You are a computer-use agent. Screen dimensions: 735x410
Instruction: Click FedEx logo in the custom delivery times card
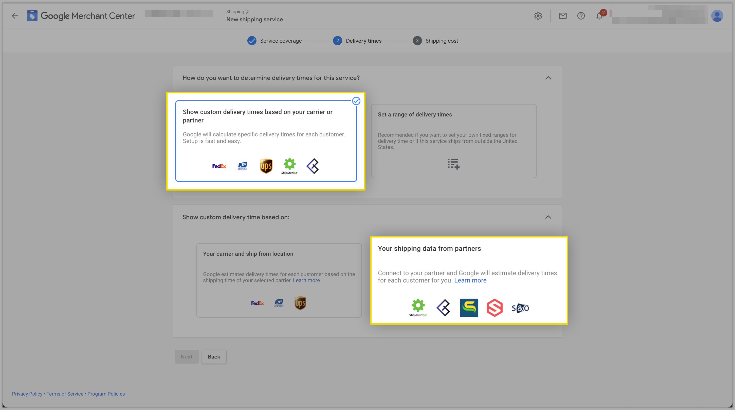click(219, 166)
